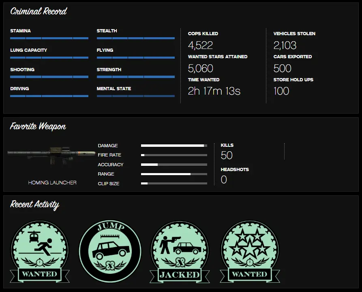Click the STORE HOLD UPS label
The width and height of the screenshot is (362, 292).
tap(293, 80)
